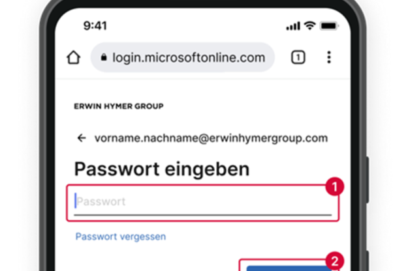Screen dimensions: 408x271
Task: Tap the battery icon in status bar
Action: click(329, 26)
